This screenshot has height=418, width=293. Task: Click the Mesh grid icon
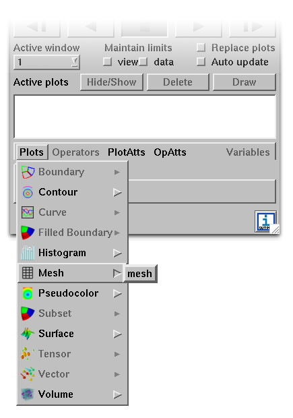coord(28,273)
